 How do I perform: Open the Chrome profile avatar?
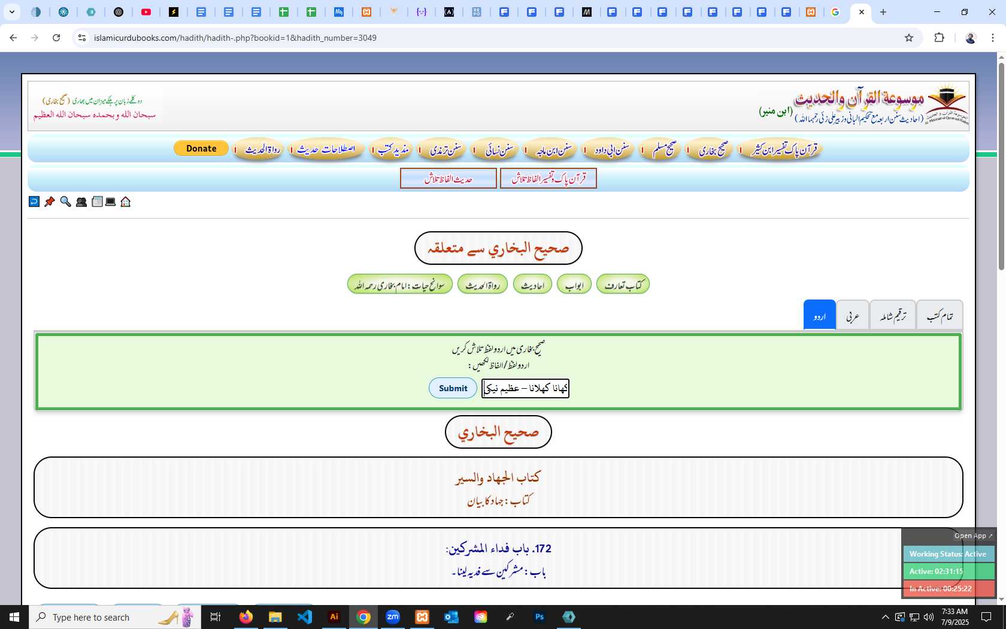pyautogui.click(x=971, y=38)
